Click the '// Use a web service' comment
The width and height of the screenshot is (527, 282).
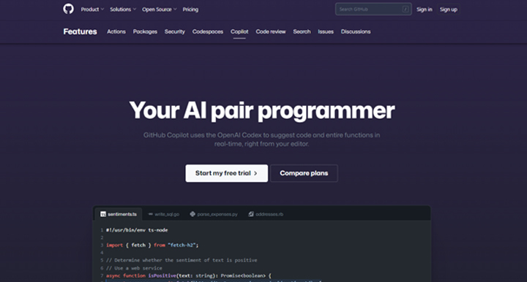[134, 268]
